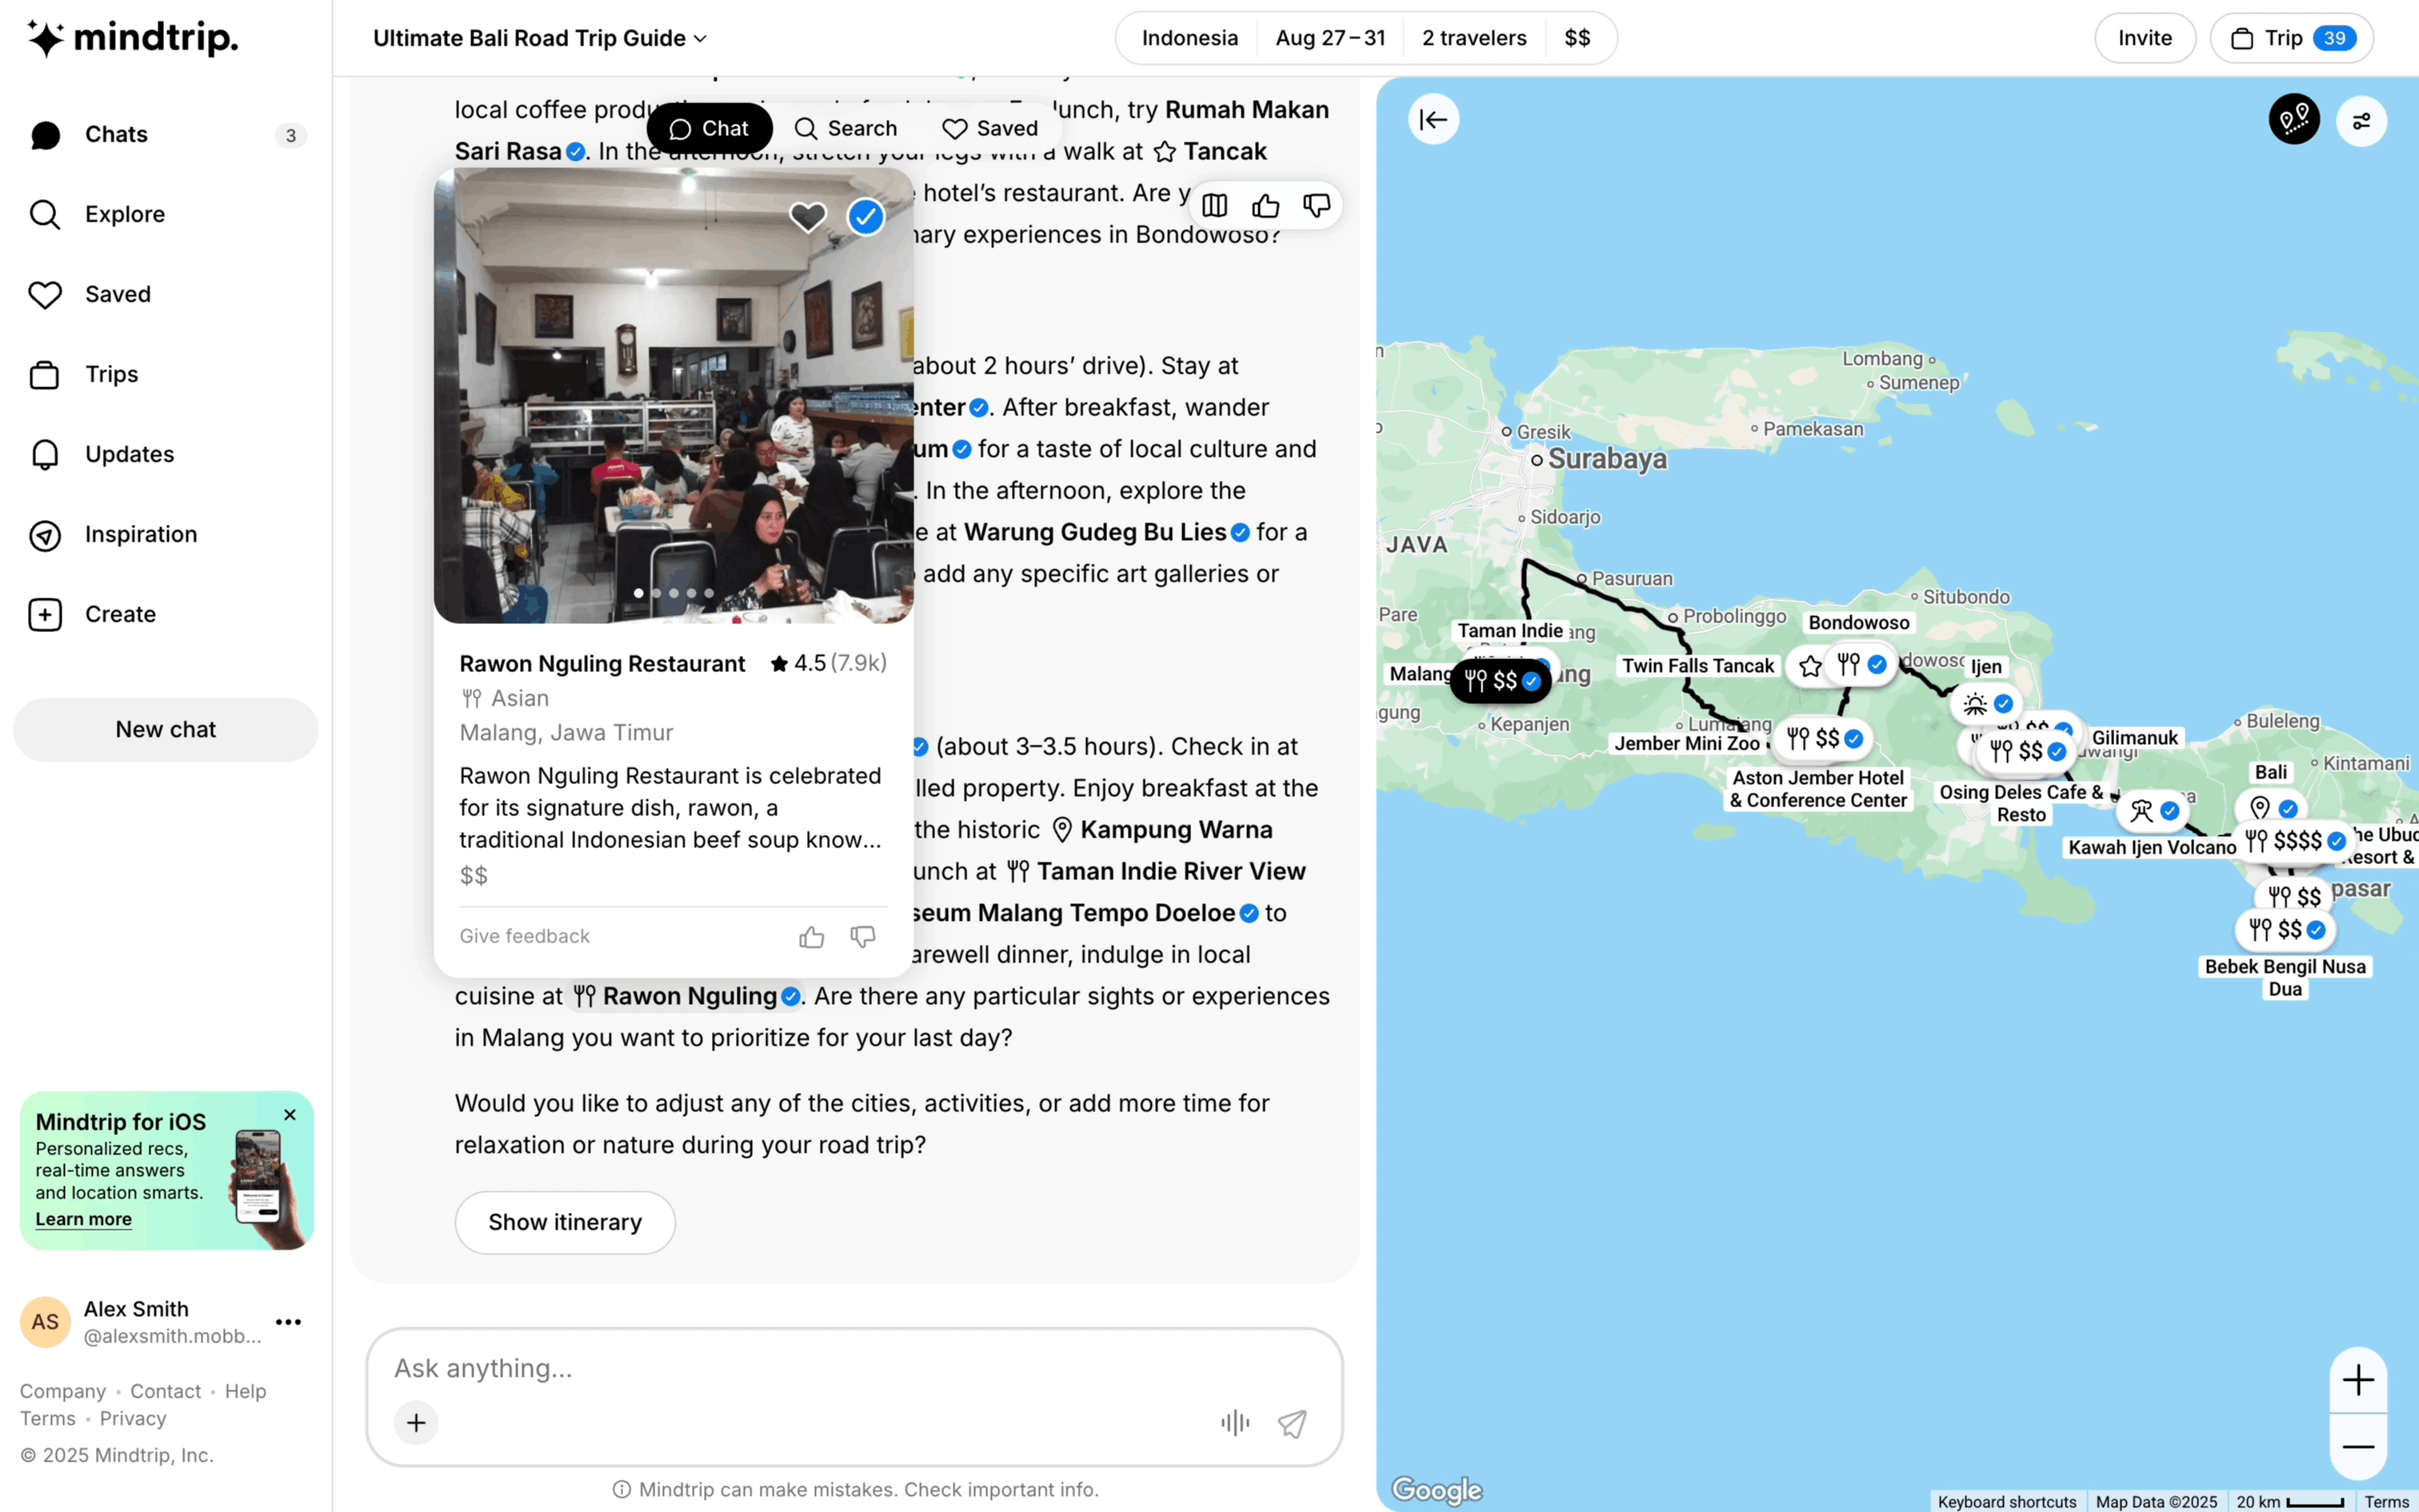This screenshot has width=2419, height=1512.
Task: Click the send message paper plane icon
Action: [x=1291, y=1422]
